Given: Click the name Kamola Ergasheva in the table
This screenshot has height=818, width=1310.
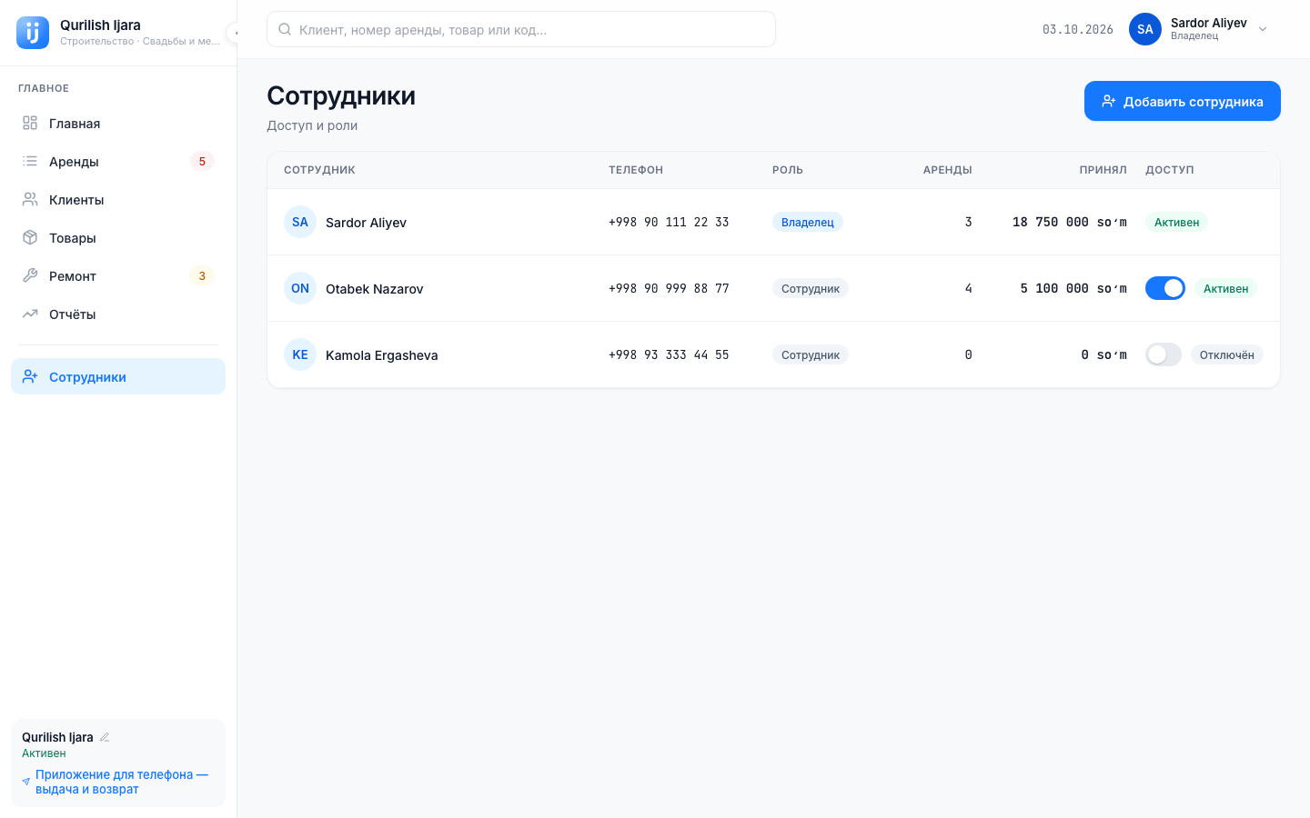Looking at the screenshot, I should [382, 355].
